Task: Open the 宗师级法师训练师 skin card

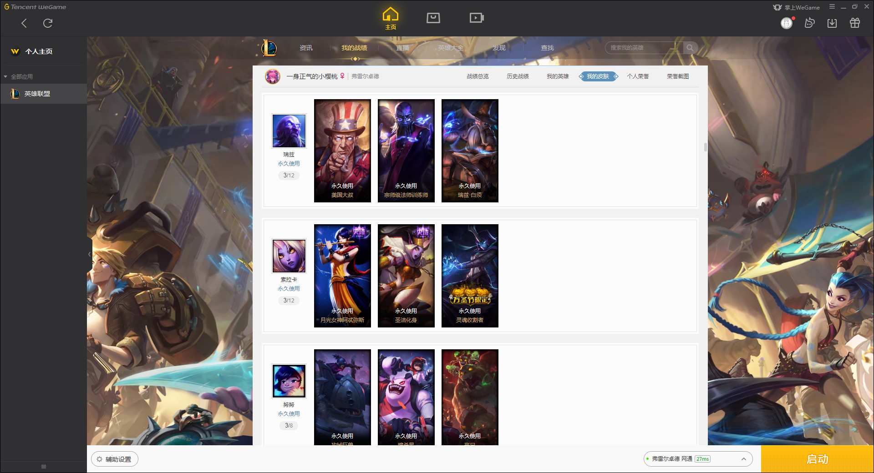Action: click(406, 151)
